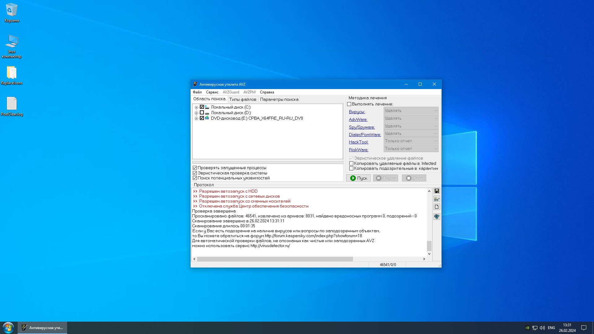
Task: Click the save protocol floppy disk icon
Action: click(x=437, y=191)
